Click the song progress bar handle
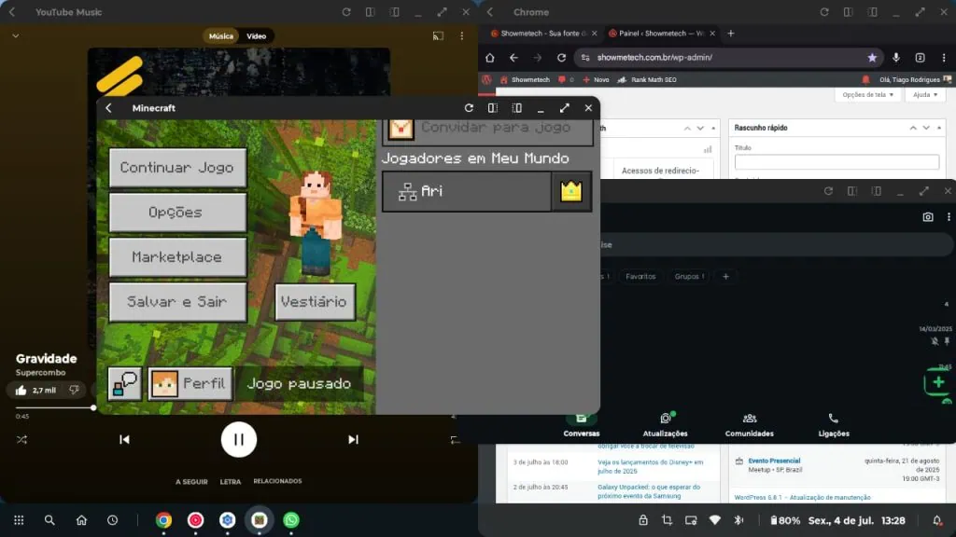The height and width of the screenshot is (537, 956). pyautogui.click(x=93, y=407)
